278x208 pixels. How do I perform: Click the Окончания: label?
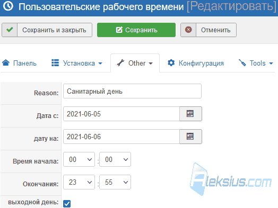click(40, 184)
